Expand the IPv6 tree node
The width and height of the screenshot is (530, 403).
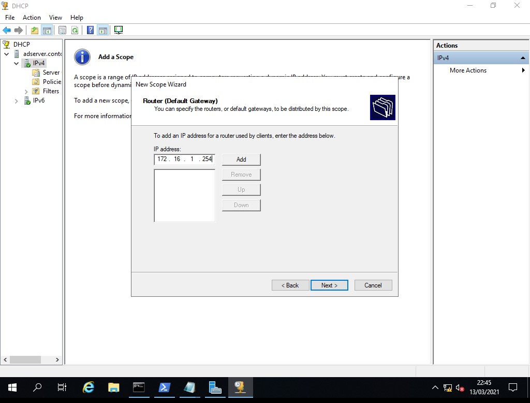coord(17,101)
